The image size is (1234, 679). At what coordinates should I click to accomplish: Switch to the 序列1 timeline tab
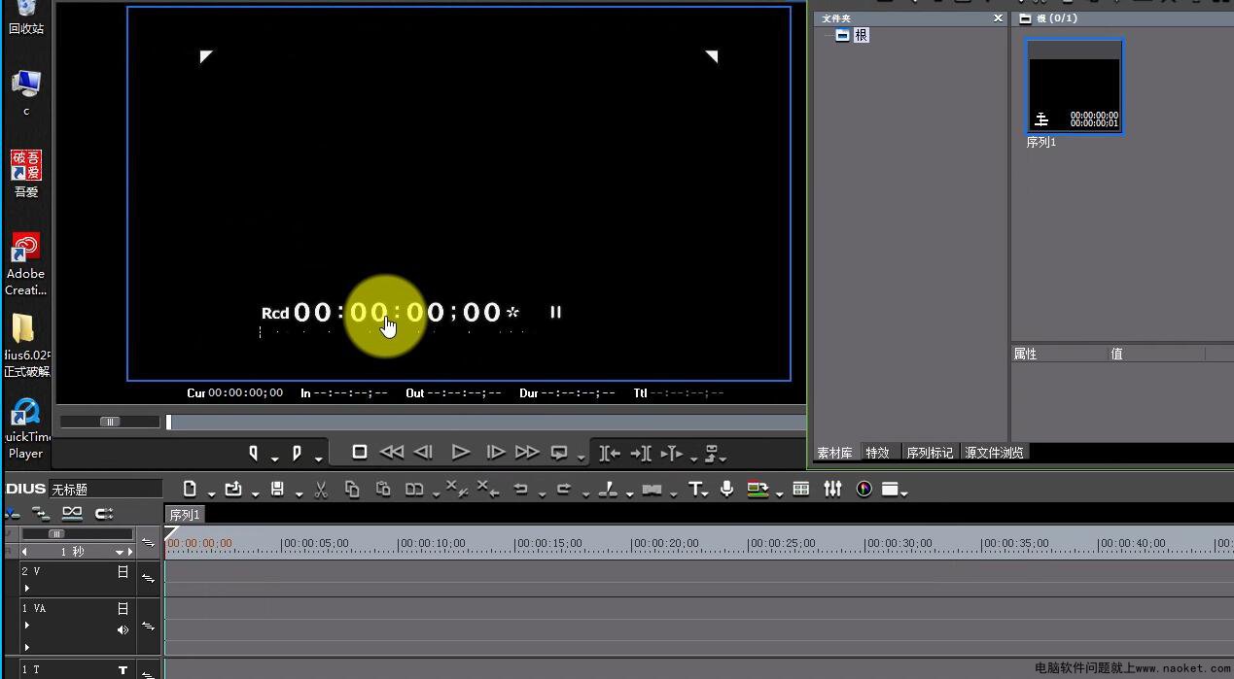[184, 515]
